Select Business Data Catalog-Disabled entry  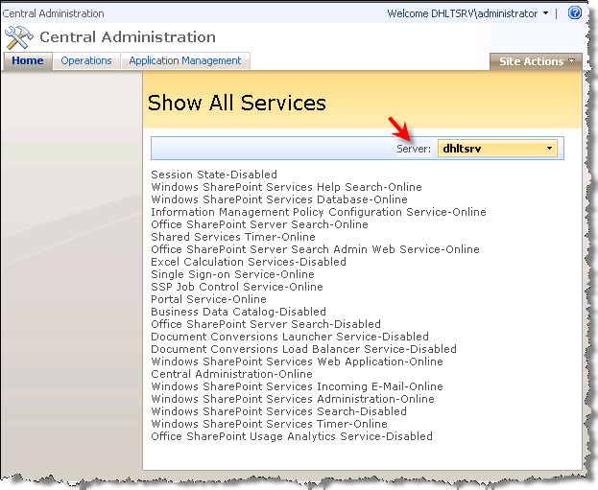point(238,312)
